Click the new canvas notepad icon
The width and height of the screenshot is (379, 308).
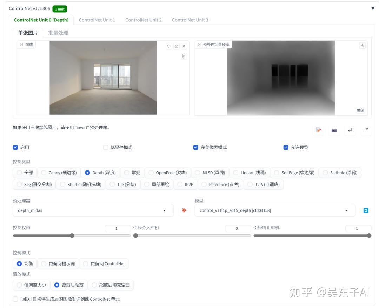[319, 130]
